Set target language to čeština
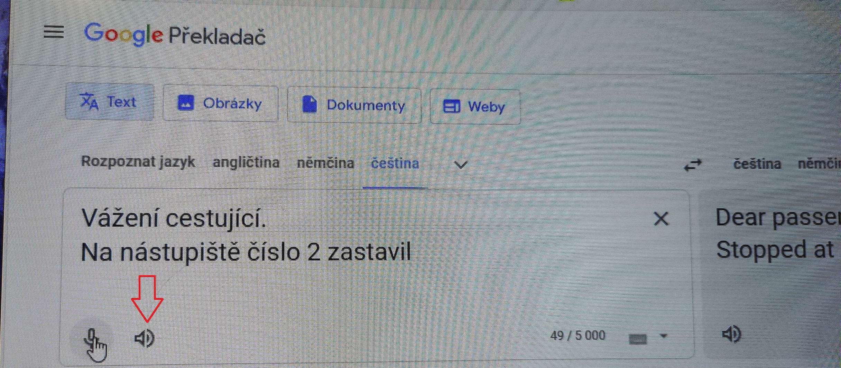841x368 pixels. tap(757, 164)
